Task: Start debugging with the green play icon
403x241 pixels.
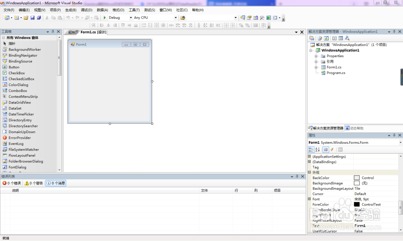Action: [x=105, y=17]
